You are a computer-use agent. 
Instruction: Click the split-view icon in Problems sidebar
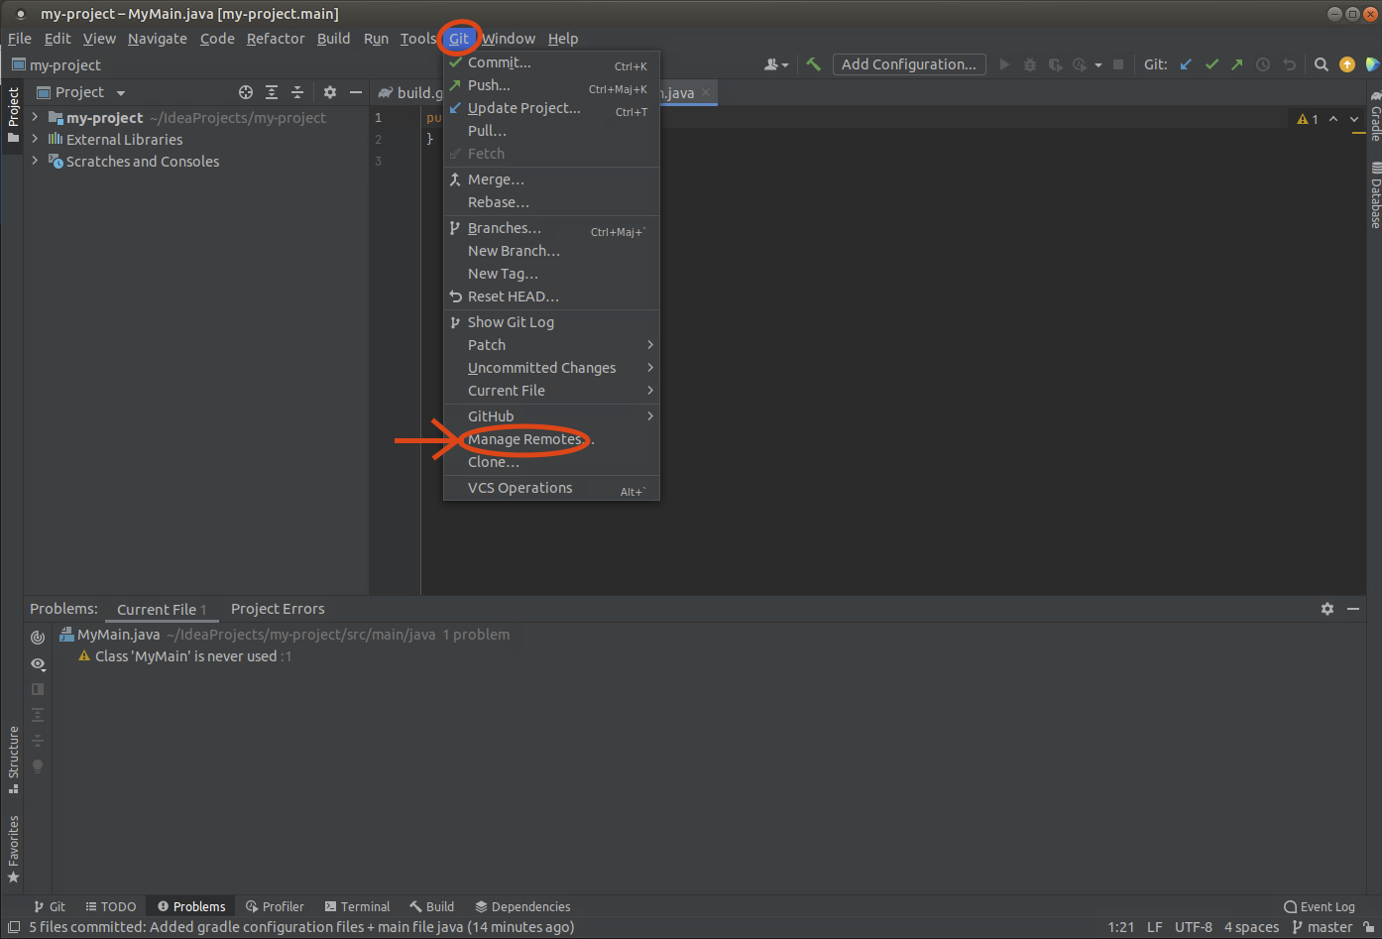point(38,689)
